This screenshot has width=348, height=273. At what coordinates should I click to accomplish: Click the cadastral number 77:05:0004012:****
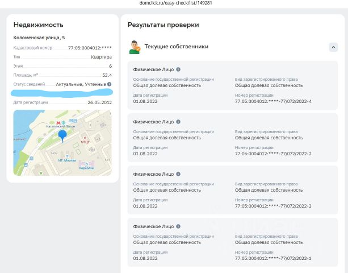[90, 48]
